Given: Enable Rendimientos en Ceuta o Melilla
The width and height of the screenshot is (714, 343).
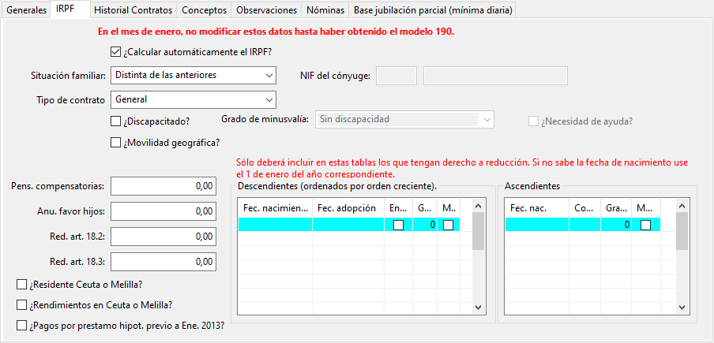Looking at the screenshot, I should (x=21, y=304).
